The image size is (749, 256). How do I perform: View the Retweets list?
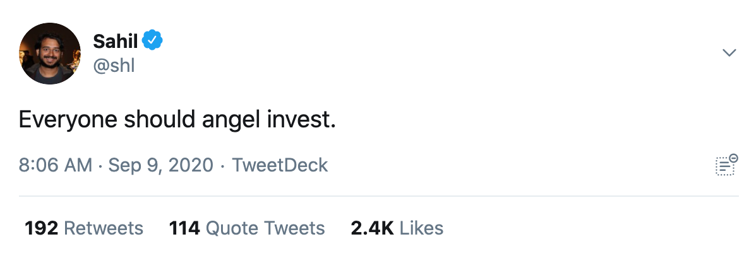click(104, 228)
